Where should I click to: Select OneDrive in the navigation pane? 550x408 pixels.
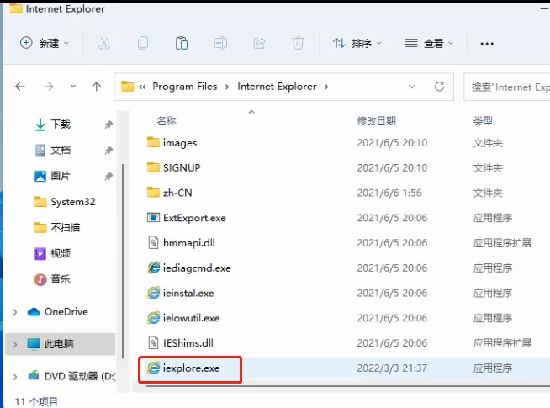(x=57, y=311)
